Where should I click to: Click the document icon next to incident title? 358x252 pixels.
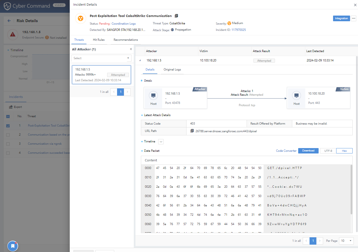tap(176, 16)
